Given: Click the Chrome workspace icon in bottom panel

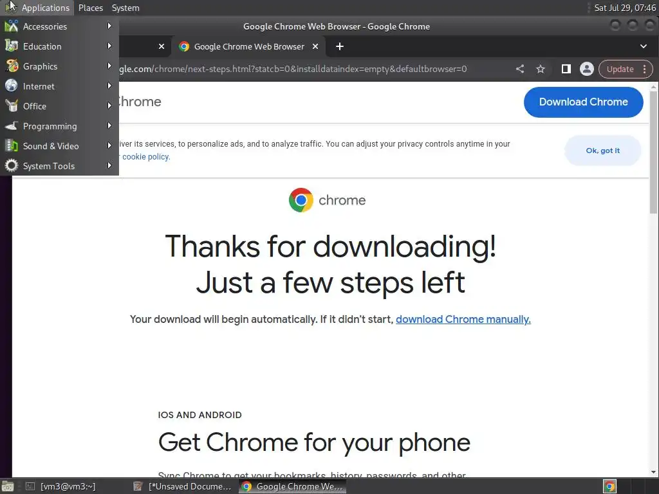Looking at the screenshot, I should [609, 486].
